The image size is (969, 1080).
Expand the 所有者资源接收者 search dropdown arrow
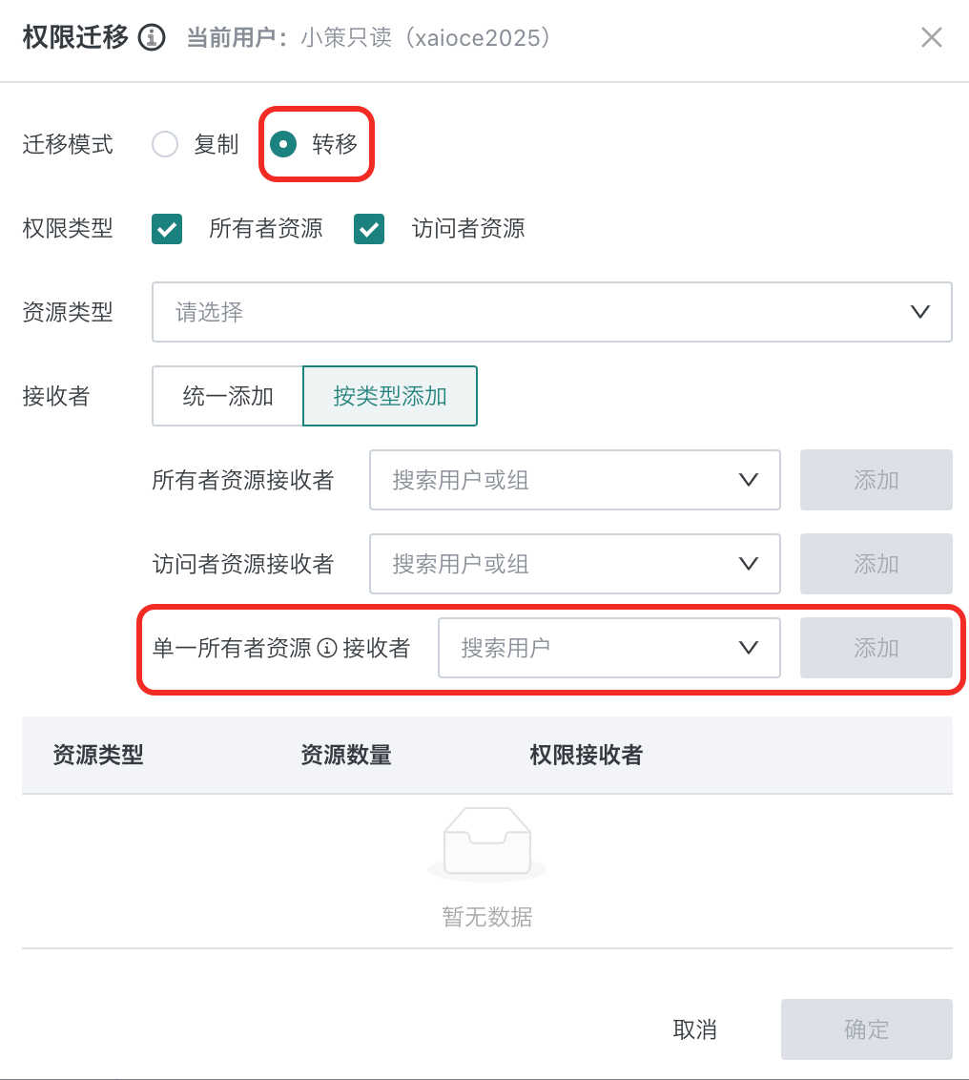(749, 479)
